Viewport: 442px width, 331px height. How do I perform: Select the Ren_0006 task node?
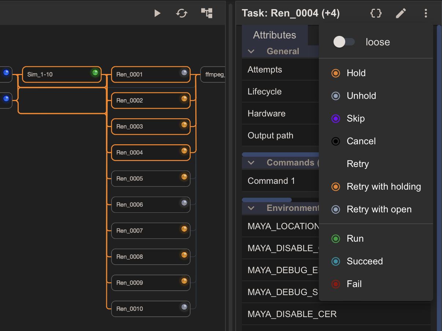point(151,204)
